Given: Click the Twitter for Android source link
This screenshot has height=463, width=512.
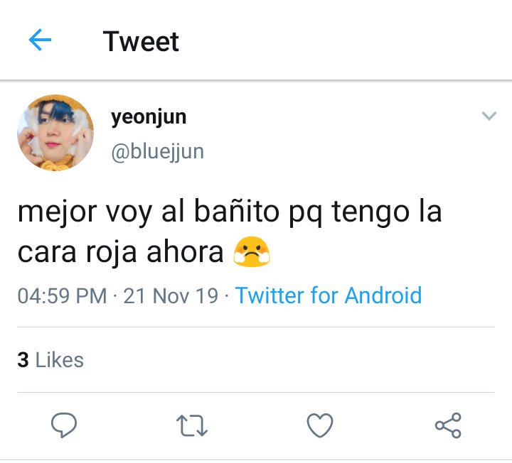Looking at the screenshot, I should pyautogui.click(x=329, y=295).
